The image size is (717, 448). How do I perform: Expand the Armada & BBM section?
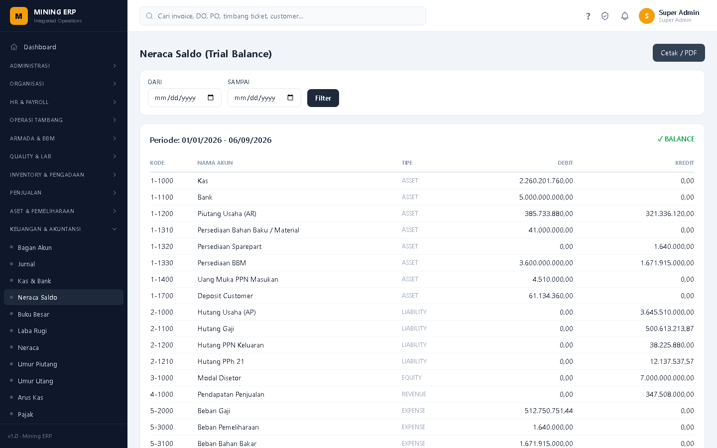64,138
